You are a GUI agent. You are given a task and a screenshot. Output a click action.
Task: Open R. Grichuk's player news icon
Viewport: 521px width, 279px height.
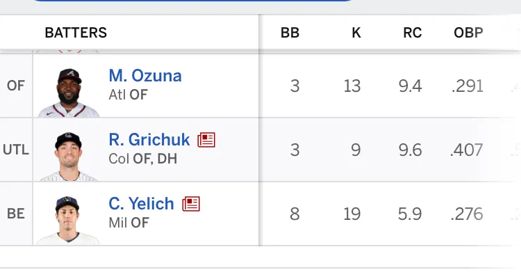206,140
